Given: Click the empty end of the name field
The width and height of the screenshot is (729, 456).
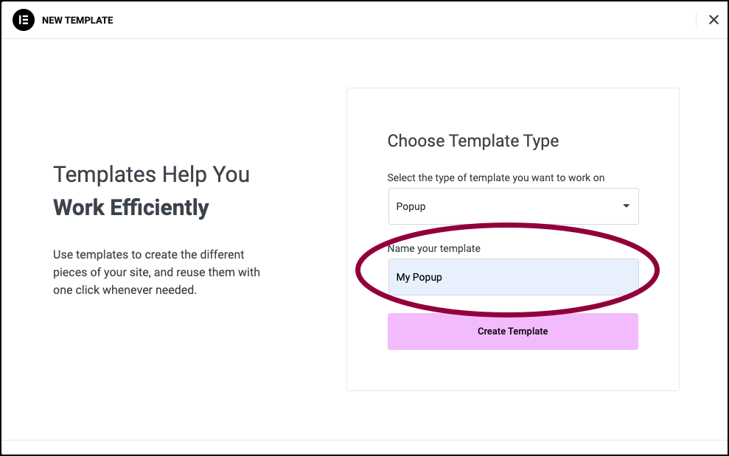Looking at the screenshot, I should coord(540,277).
